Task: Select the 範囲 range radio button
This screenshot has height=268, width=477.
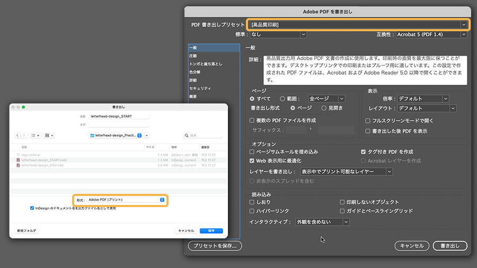Action: click(x=282, y=99)
